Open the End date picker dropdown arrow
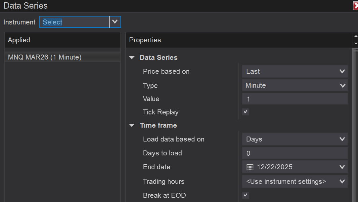The image size is (358, 202). click(x=342, y=167)
